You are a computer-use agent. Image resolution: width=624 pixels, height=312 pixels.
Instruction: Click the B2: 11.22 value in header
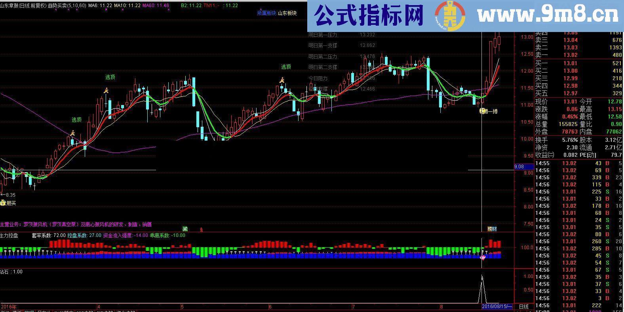[x=191, y=6]
